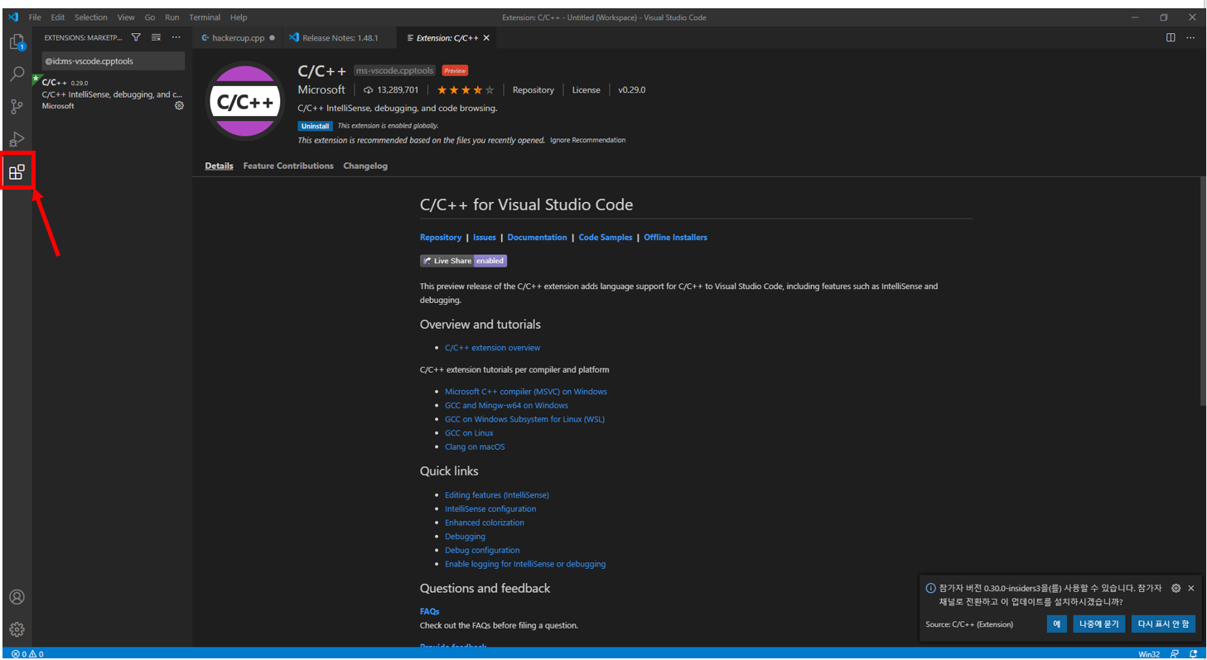The image size is (1207, 660).
Task: Click the C/C++ extension logo
Action: 245,102
